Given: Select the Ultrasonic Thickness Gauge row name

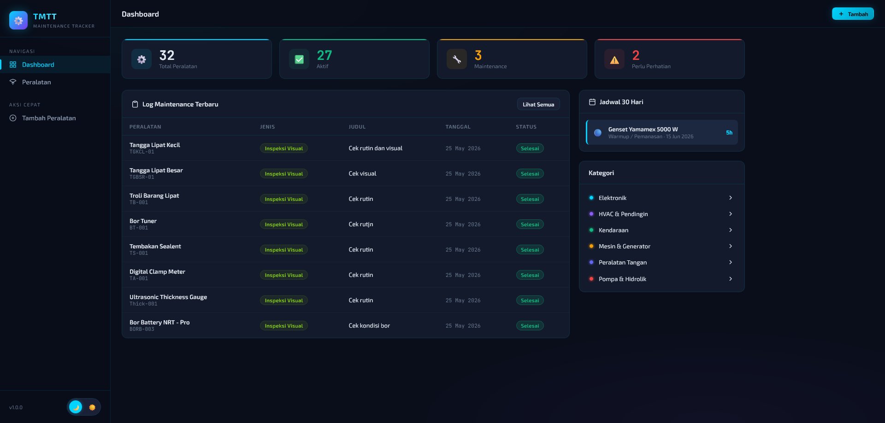Looking at the screenshot, I should tap(168, 297).
